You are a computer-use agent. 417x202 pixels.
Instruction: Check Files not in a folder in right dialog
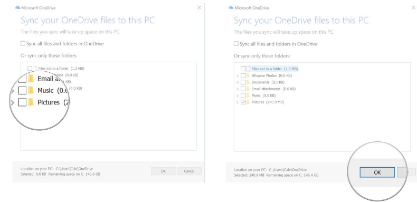[243, 69]
